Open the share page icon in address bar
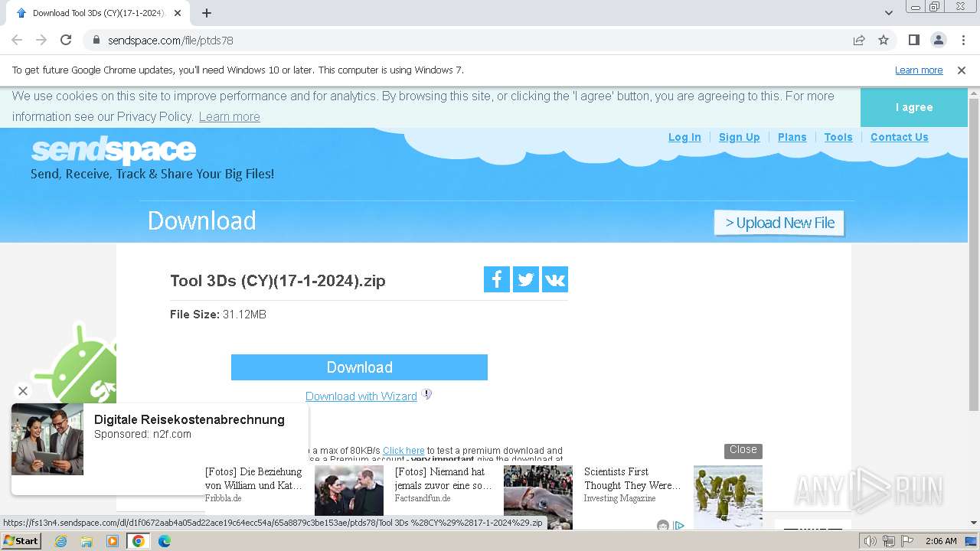Screen dimensions: 980x551 coord(859,40)
